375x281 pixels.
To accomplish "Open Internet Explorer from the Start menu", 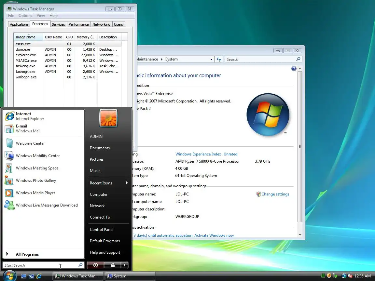I will pos(44,116).
